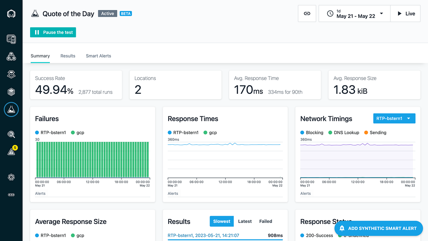Open the RTP-bstern1 2023-05-21 14:21:07 result link
The width and height of the screenshot is (428, 241).
click(x=203, y=235)
